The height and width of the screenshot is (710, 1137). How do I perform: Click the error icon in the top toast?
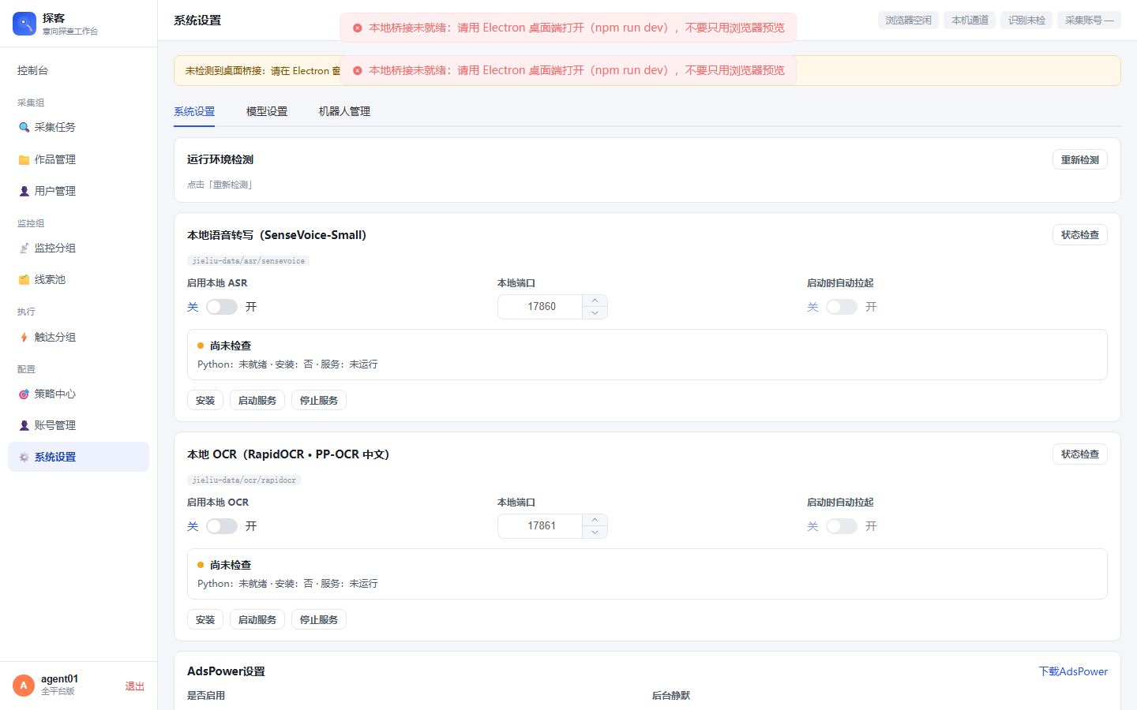357,28
